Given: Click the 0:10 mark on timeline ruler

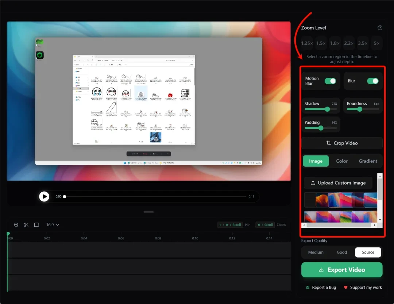Looking at the screenshot, I should point(195,238).
